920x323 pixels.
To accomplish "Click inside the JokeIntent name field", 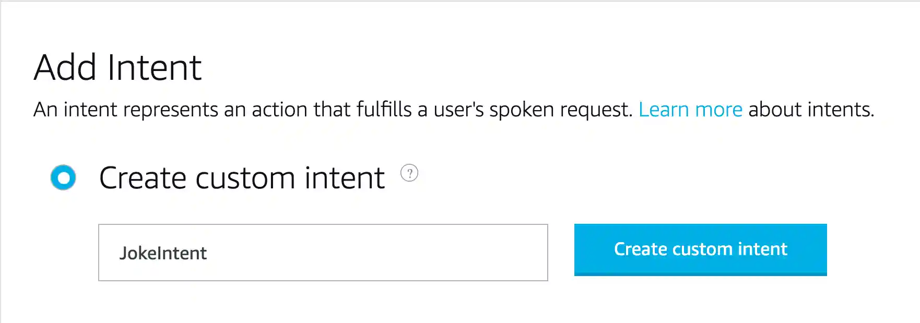I will click(x=322, y=253).
